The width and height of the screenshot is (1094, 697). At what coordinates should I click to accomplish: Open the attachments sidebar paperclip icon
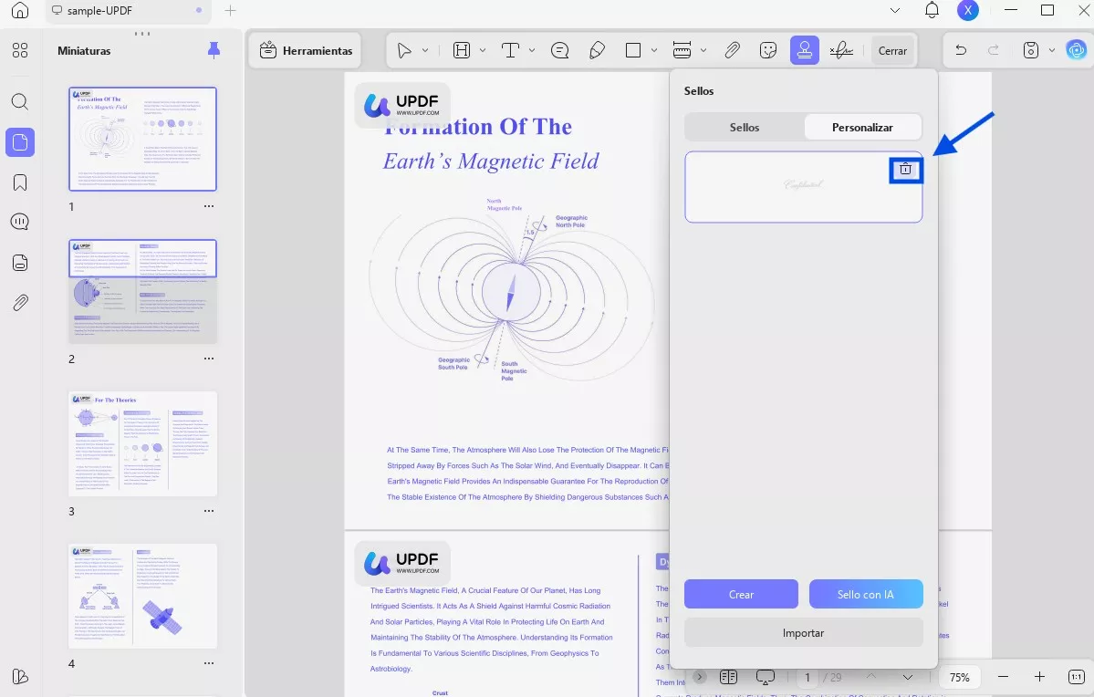(20, 303)
